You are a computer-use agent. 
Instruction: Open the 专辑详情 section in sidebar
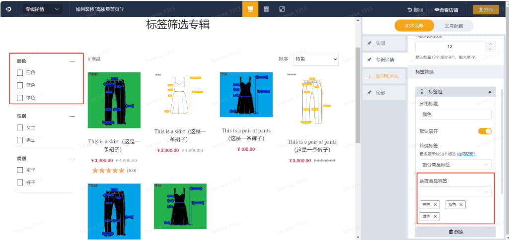[x=384, y=60]
